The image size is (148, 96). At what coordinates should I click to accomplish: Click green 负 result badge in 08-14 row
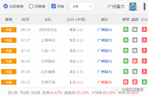point(126,29)
